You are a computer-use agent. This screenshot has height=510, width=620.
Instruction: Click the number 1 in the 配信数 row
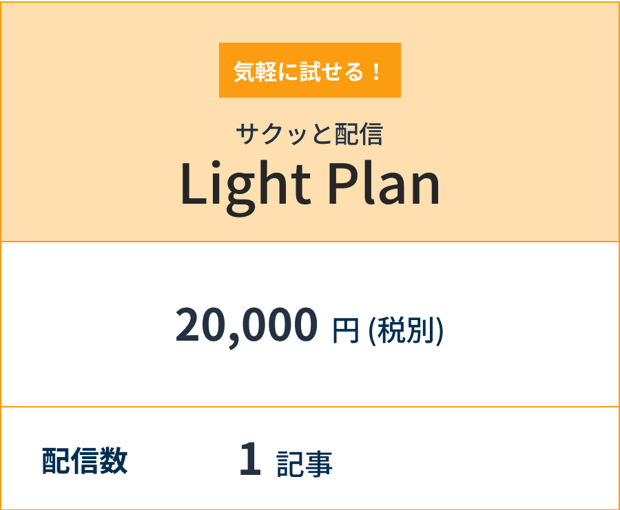click(250, 461)
